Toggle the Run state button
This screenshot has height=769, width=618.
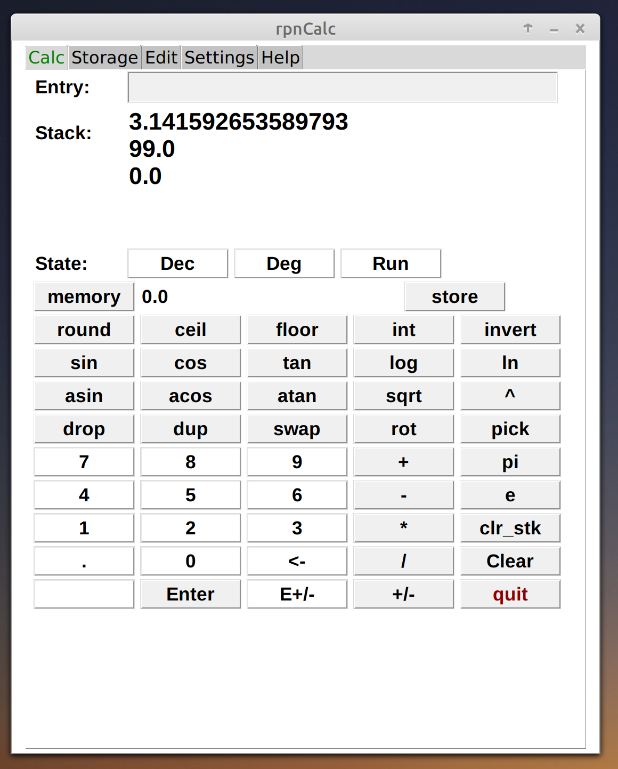pyautogui.click(x=390, y=263)
